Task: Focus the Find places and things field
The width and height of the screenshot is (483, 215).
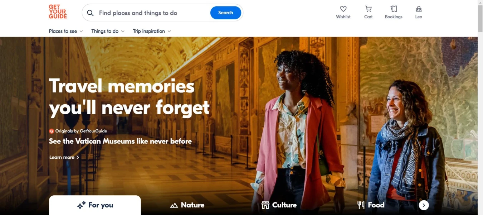Action: pos(152,13)
